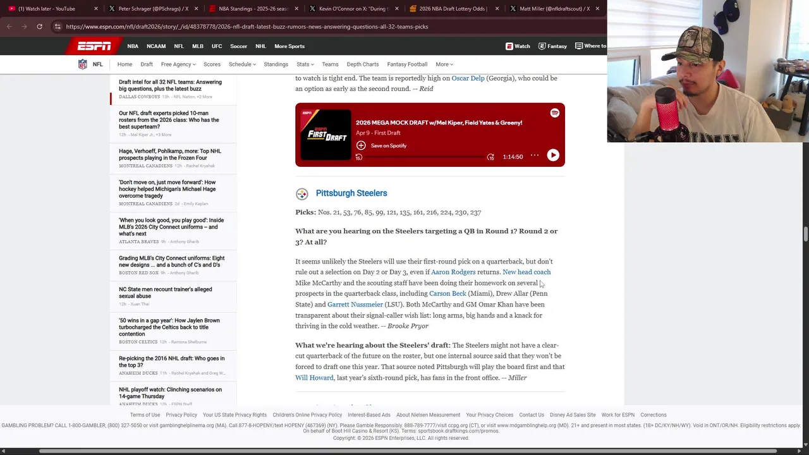
Task: Open the Oscar Delp player link
Action: coord(468,78)
